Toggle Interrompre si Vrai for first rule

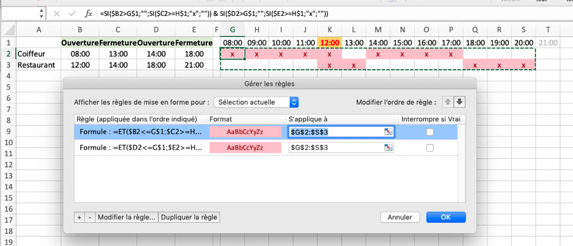tap(430, 132)
